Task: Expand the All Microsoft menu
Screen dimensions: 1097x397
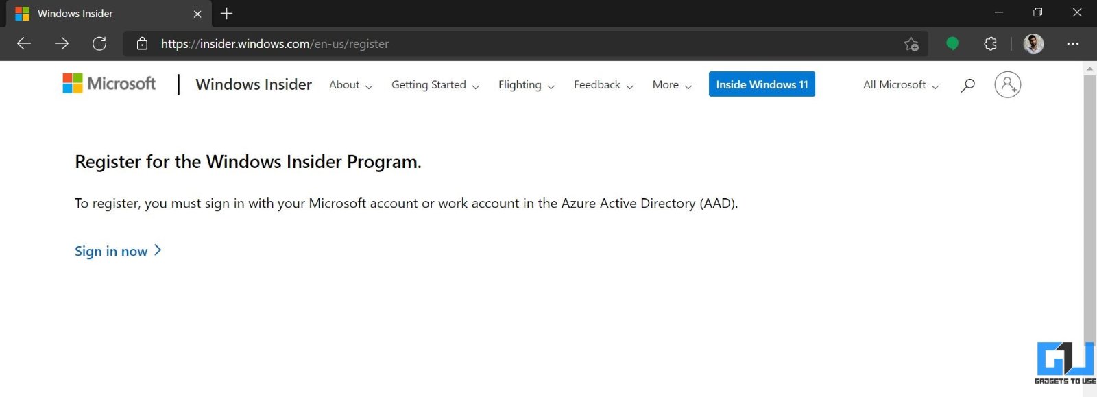Action: click(900, 85)
